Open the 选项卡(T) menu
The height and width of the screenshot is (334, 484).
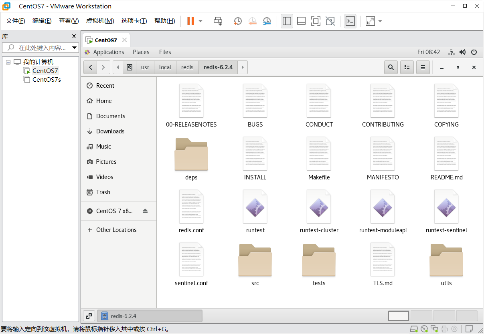coord(134,21)
